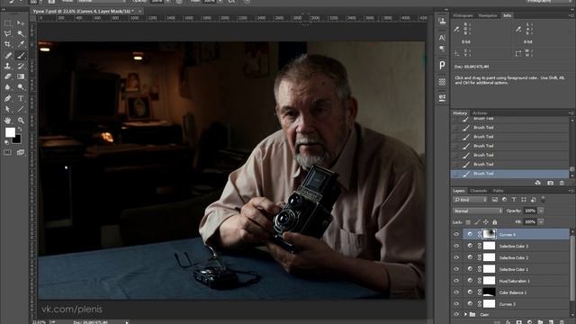The image size is (576, 324).
Task: Open the layer Kind filter dropdown
Action: click(x=470, y=200)
